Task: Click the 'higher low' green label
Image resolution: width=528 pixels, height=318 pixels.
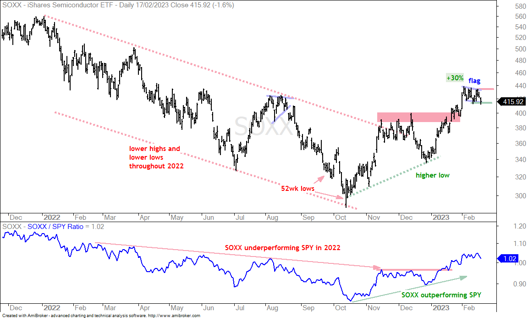Action: (432, 175)
